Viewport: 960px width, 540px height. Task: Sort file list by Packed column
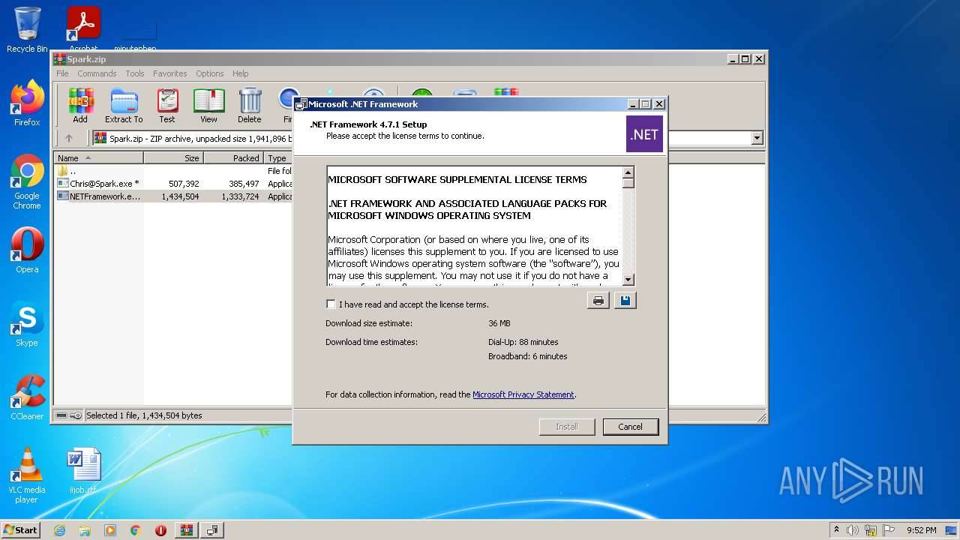tap(233, 158)
